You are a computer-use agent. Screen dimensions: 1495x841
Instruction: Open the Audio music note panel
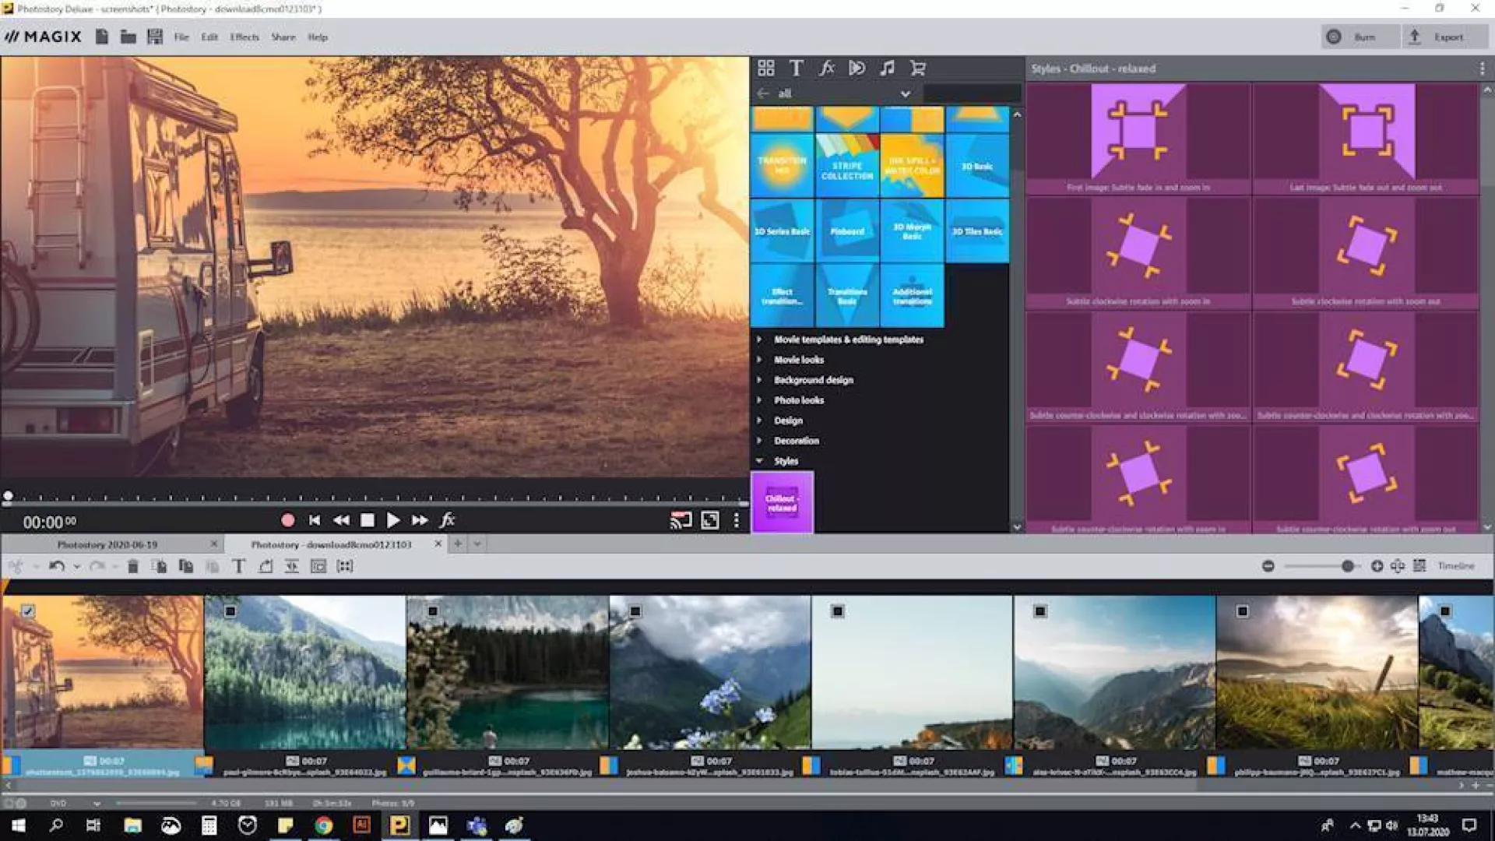[x=887, y=69]
